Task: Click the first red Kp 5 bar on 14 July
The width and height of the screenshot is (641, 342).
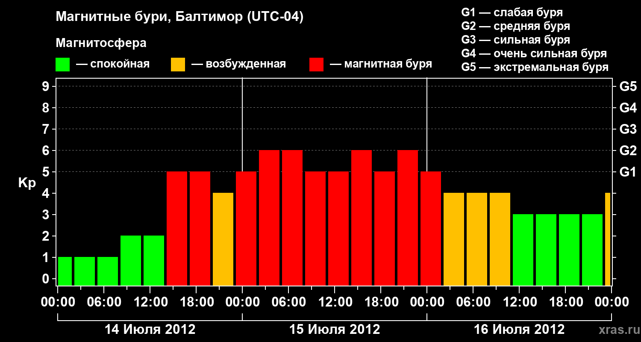Action: click(177, 228)
